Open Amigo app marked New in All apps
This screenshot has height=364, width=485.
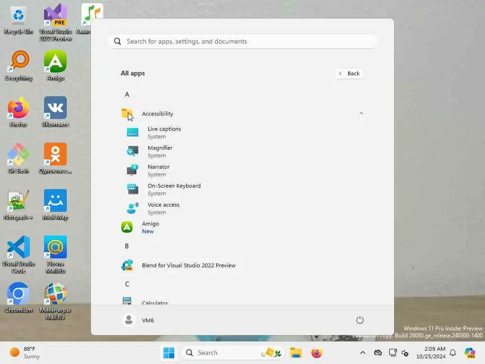(x=242, y=227)
